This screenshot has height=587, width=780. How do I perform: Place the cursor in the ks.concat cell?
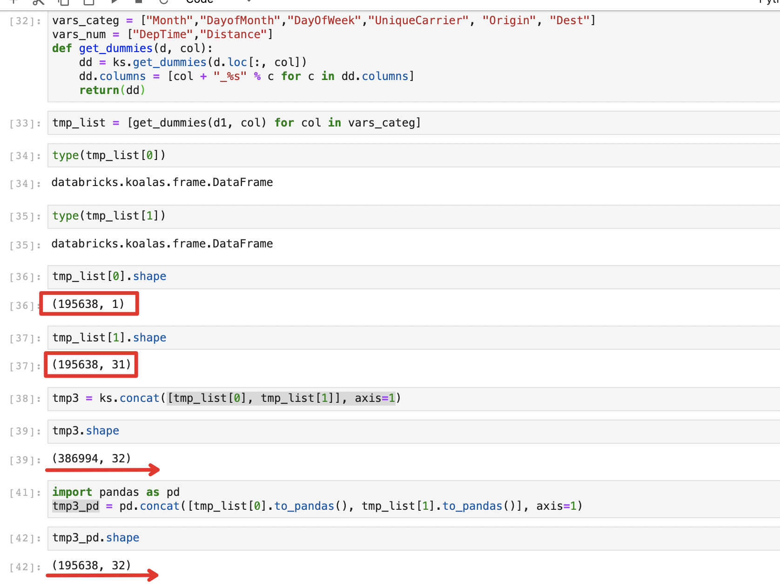click(414, 399)
